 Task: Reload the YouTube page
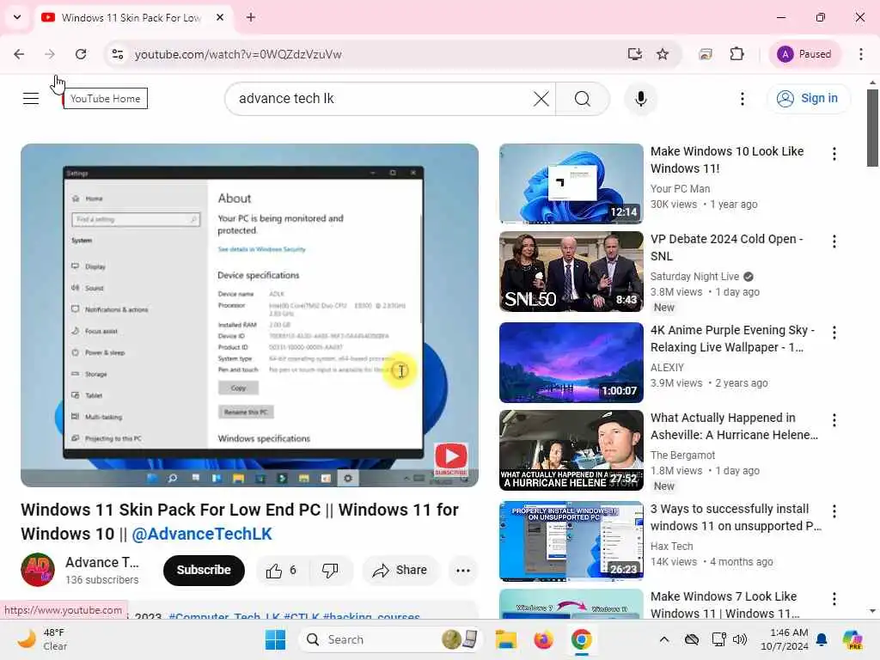tap(81, 54)
